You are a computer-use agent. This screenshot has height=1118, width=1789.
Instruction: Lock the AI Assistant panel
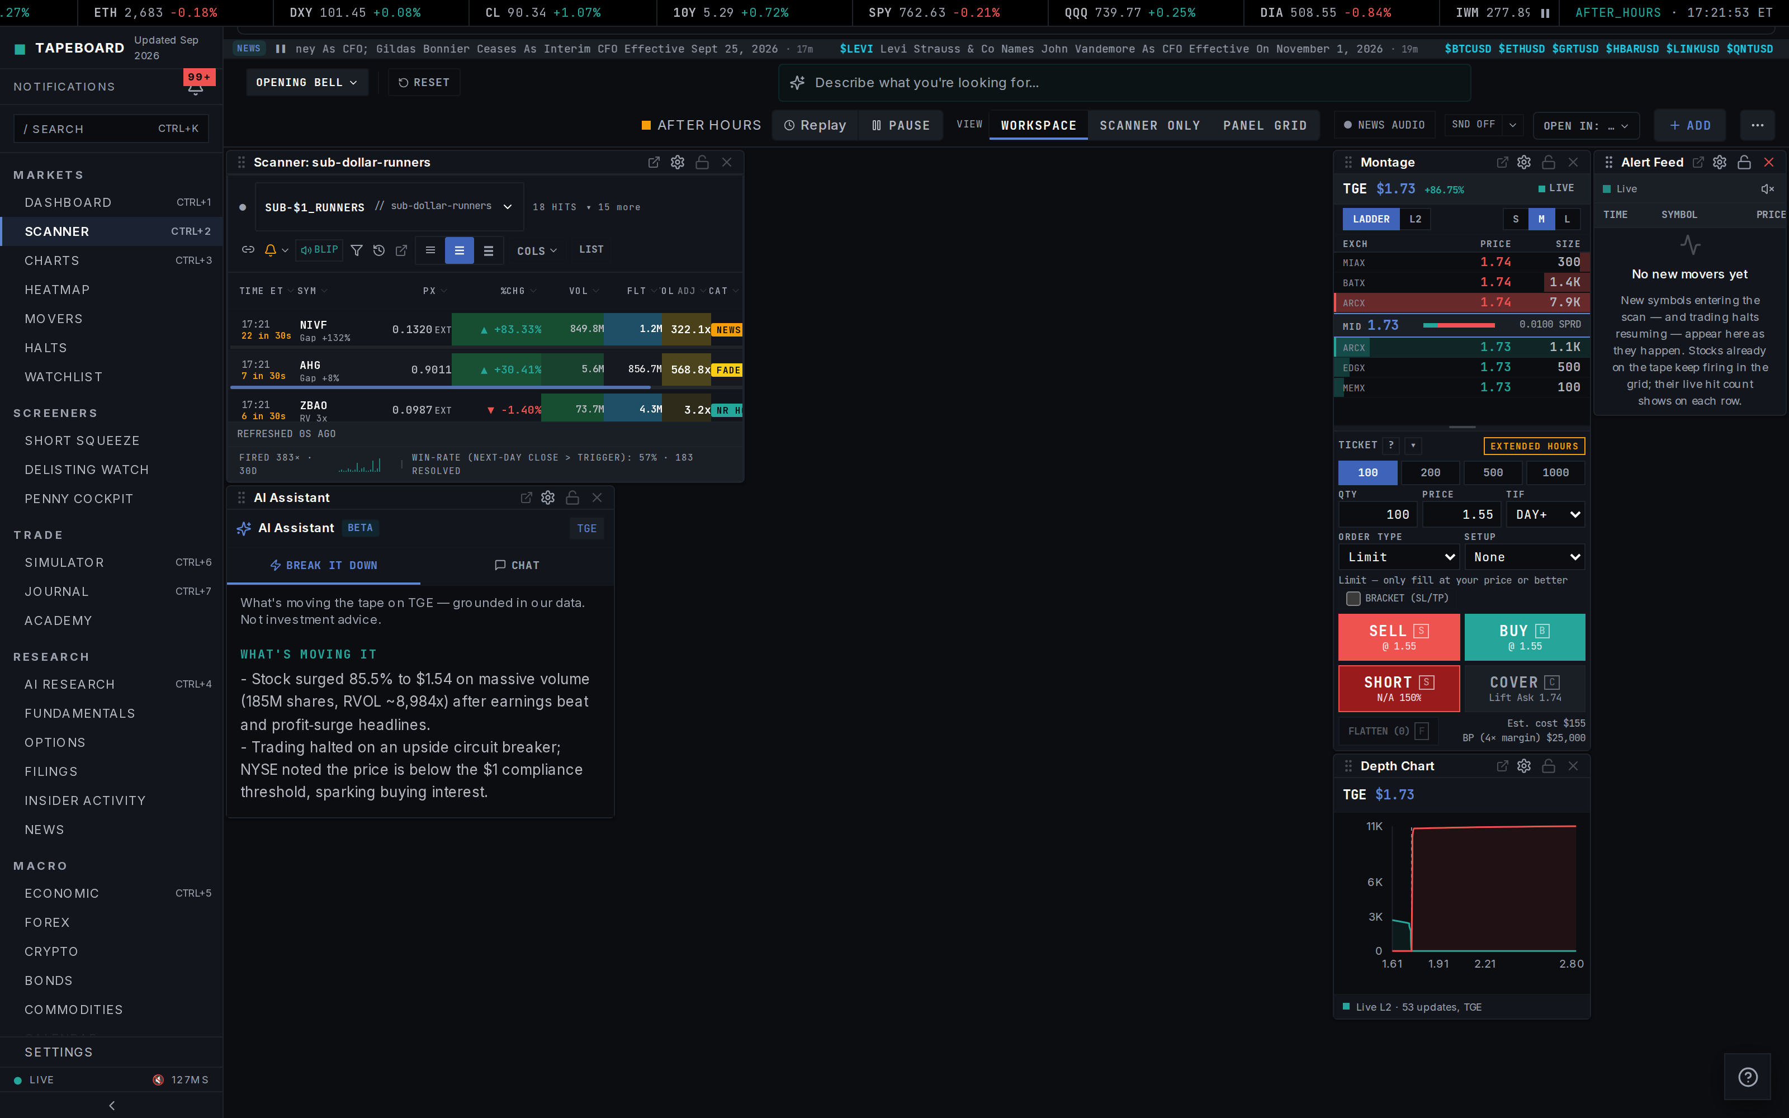pos(572,498)
